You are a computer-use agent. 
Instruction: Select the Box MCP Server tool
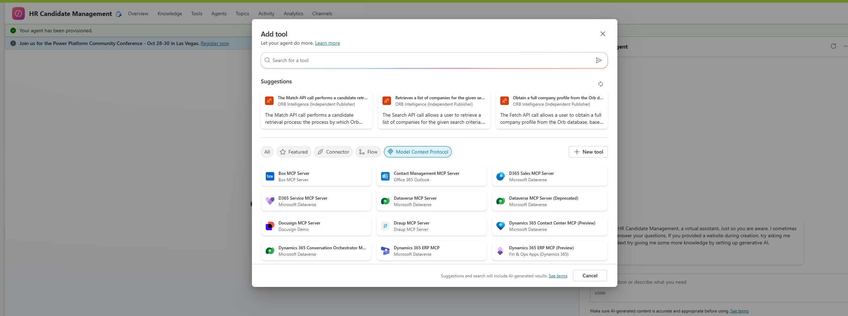316,177
